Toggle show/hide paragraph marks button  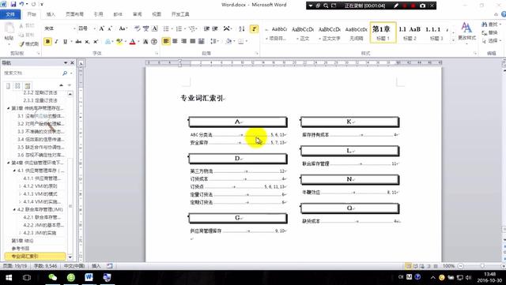click(x=254, y=28)
